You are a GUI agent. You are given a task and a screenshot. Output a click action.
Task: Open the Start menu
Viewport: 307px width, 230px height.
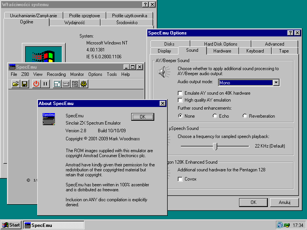[11, 225]
